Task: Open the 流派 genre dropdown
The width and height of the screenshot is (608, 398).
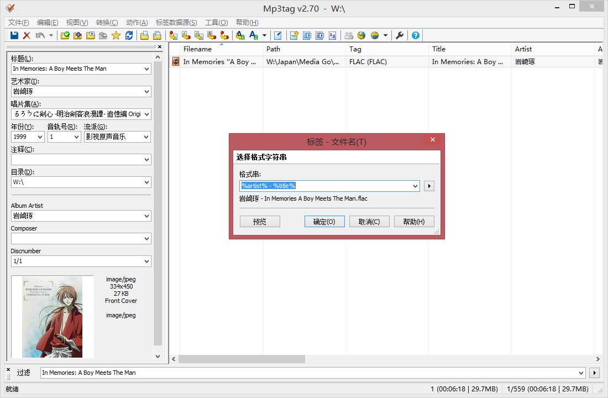Action: [x=146, y=137]
